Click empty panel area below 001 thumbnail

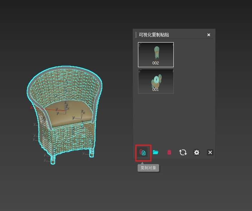click(x=174, y=118)
